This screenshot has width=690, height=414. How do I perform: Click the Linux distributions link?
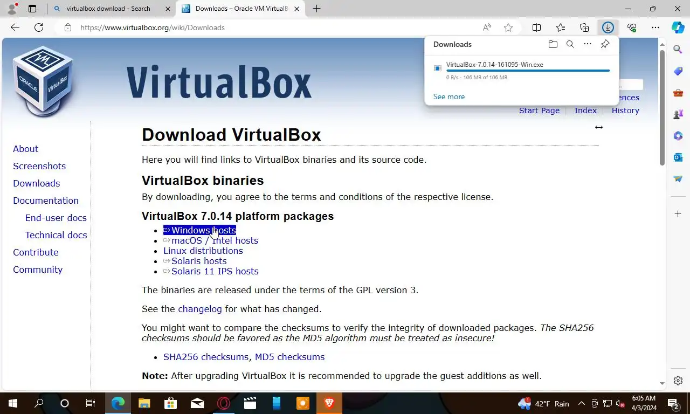203,251
